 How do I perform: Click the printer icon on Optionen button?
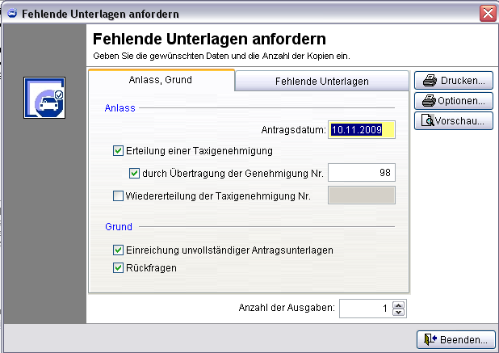pyautogui.click(x=430, y=101)
